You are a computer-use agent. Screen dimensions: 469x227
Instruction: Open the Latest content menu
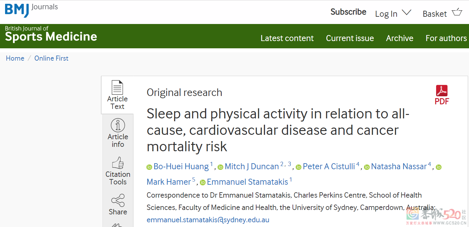pos(287,38)
